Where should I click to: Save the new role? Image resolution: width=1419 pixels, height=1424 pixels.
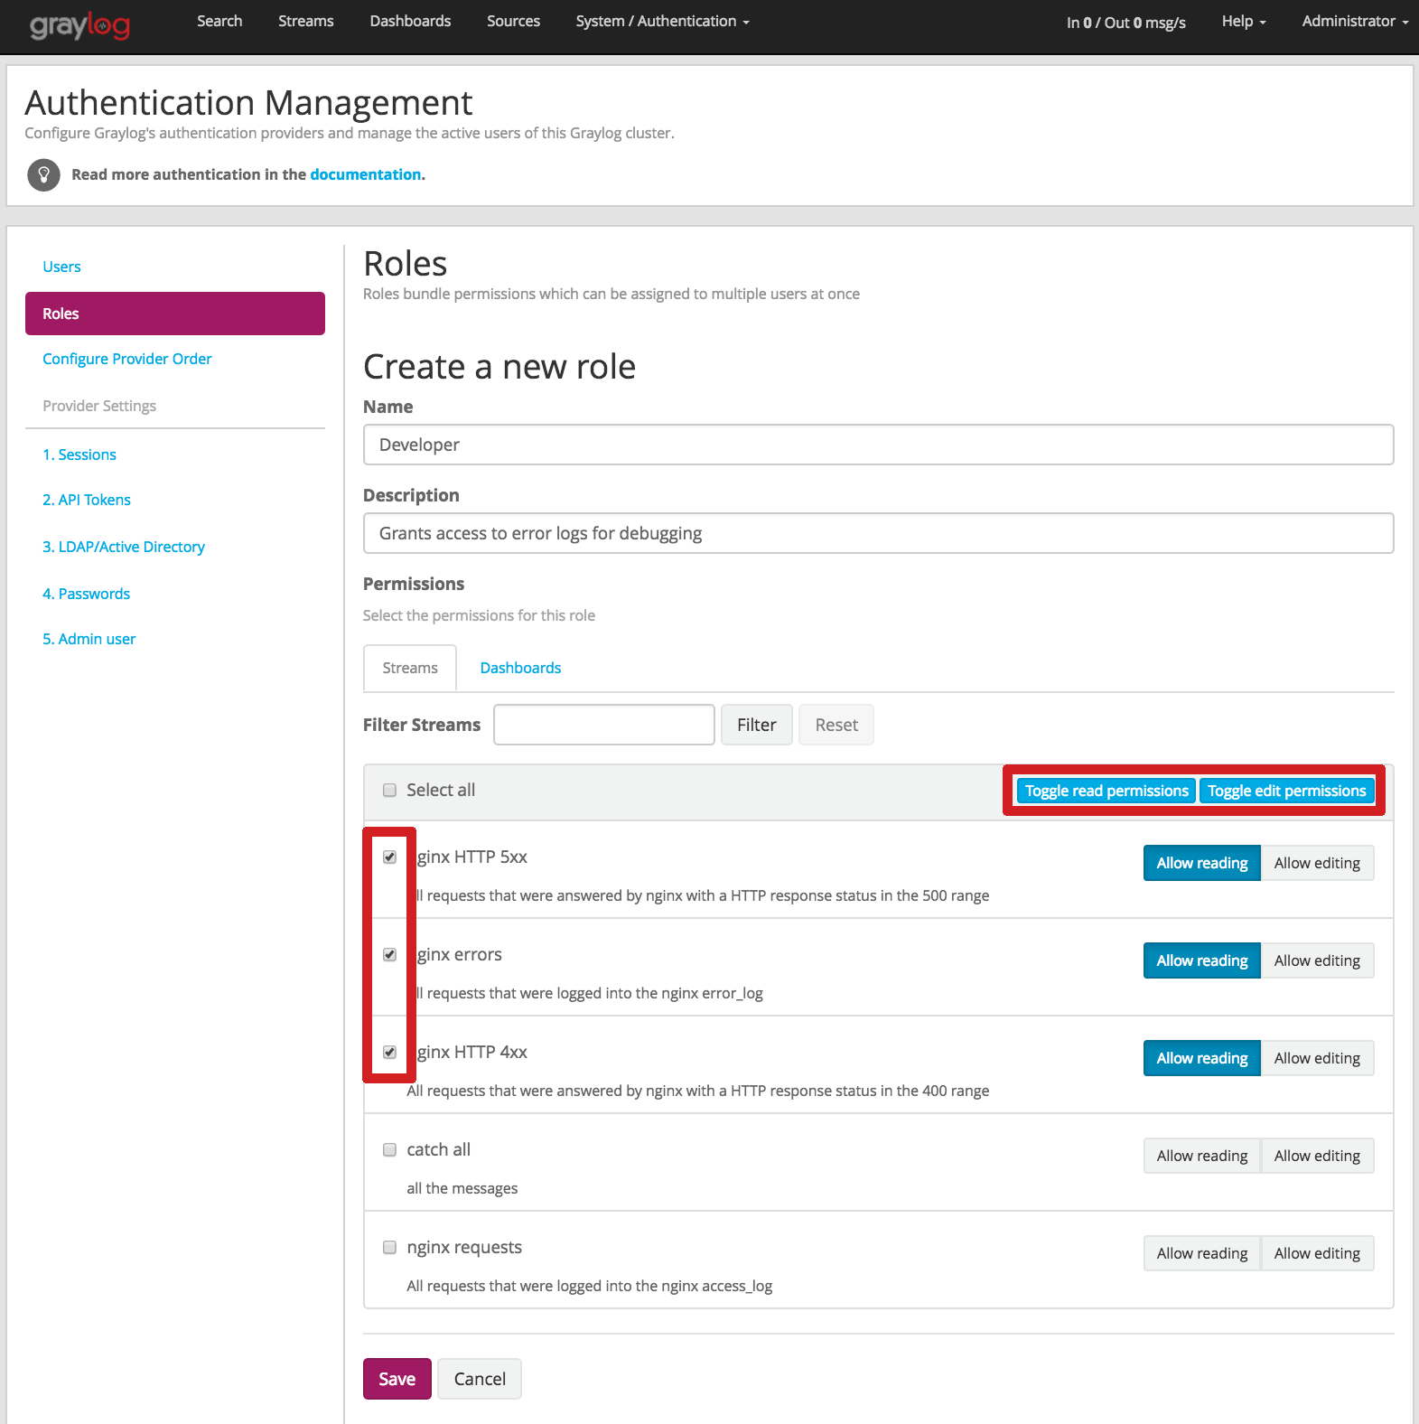[397, 1379]
